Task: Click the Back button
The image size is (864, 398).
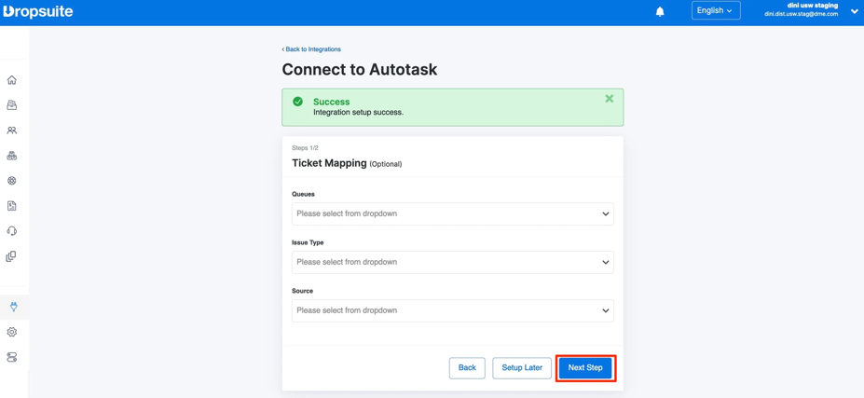Action: 467,367
